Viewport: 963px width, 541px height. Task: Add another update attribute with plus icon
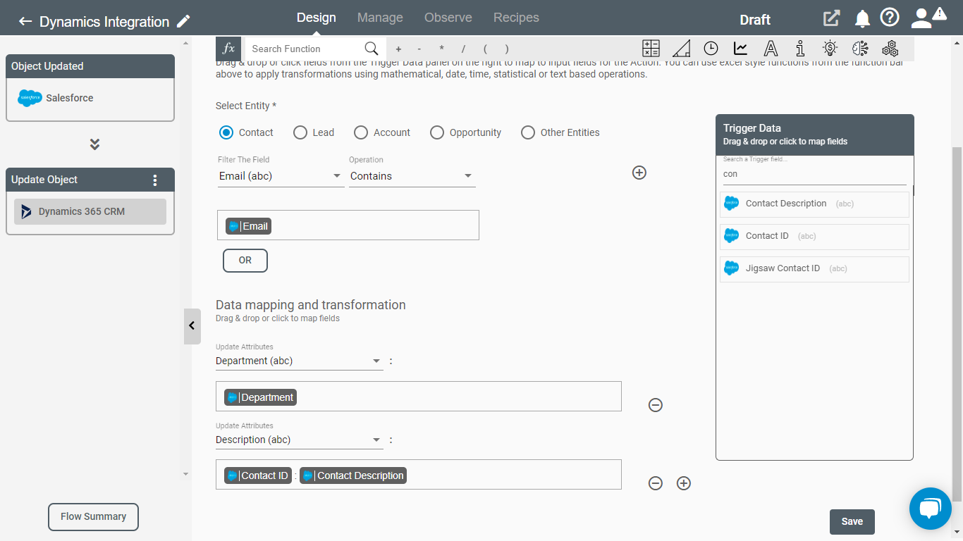(684, 483)
